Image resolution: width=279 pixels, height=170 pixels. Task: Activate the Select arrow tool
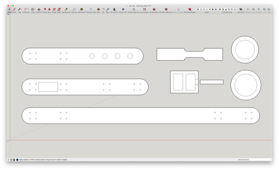9,10
